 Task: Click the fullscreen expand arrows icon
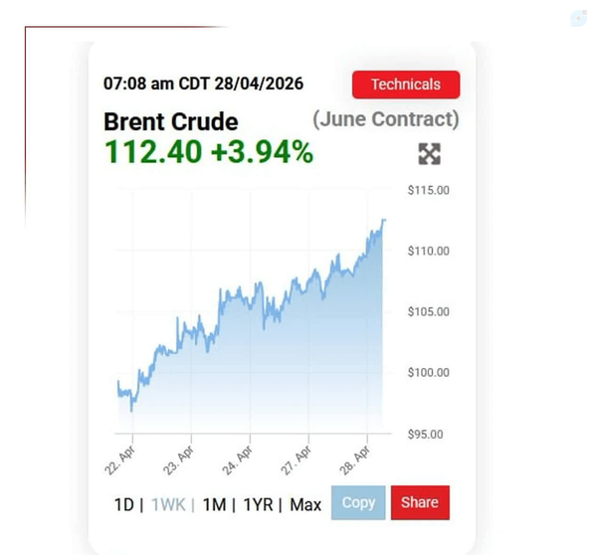pos(430,154)
